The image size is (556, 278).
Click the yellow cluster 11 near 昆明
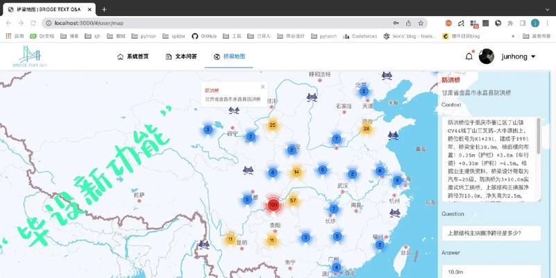click(230, 239)
